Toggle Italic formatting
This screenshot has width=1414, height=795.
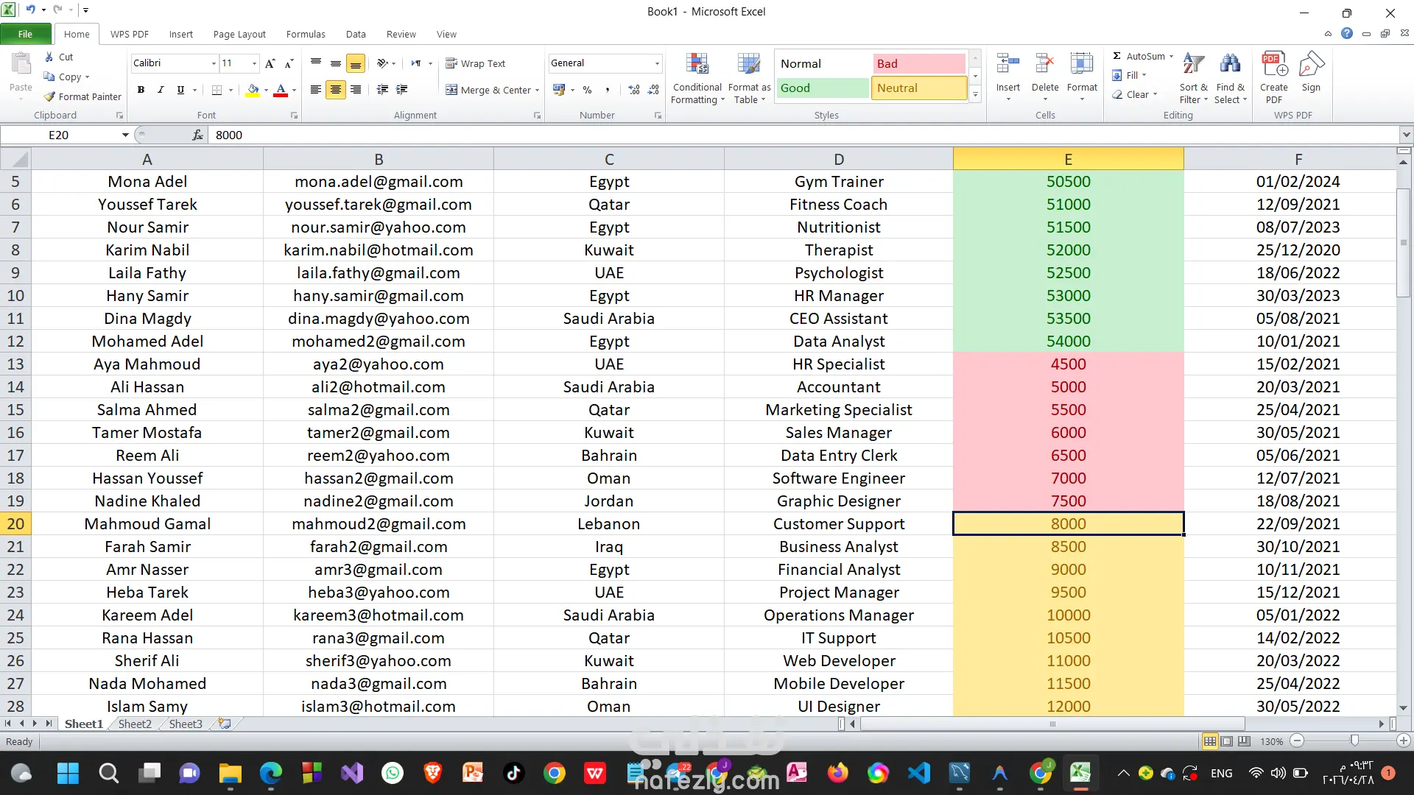161,90
